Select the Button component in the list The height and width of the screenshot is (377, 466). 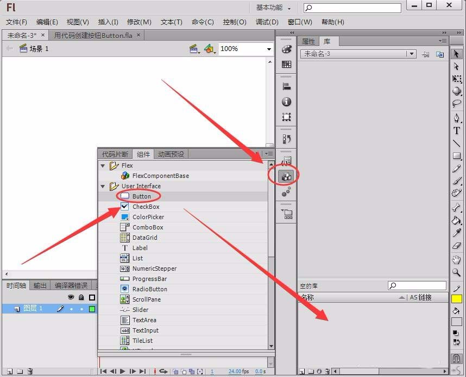point(141,196)
